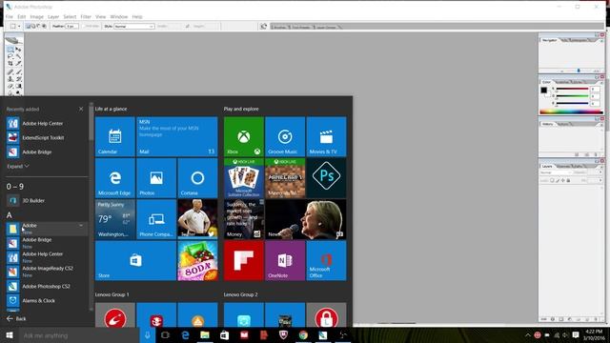The image size is (610, 343).
Task: Click the Ask me anything search box
Action: 78,335
